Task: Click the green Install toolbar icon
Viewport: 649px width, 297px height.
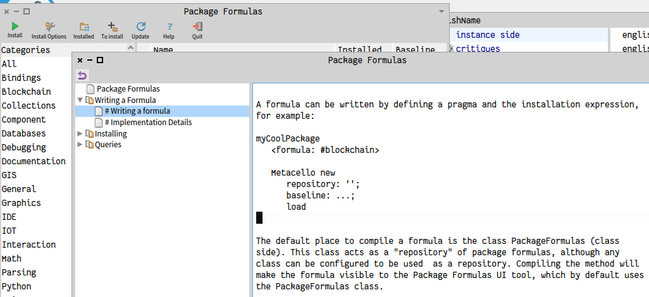Action: coord(15,27)
